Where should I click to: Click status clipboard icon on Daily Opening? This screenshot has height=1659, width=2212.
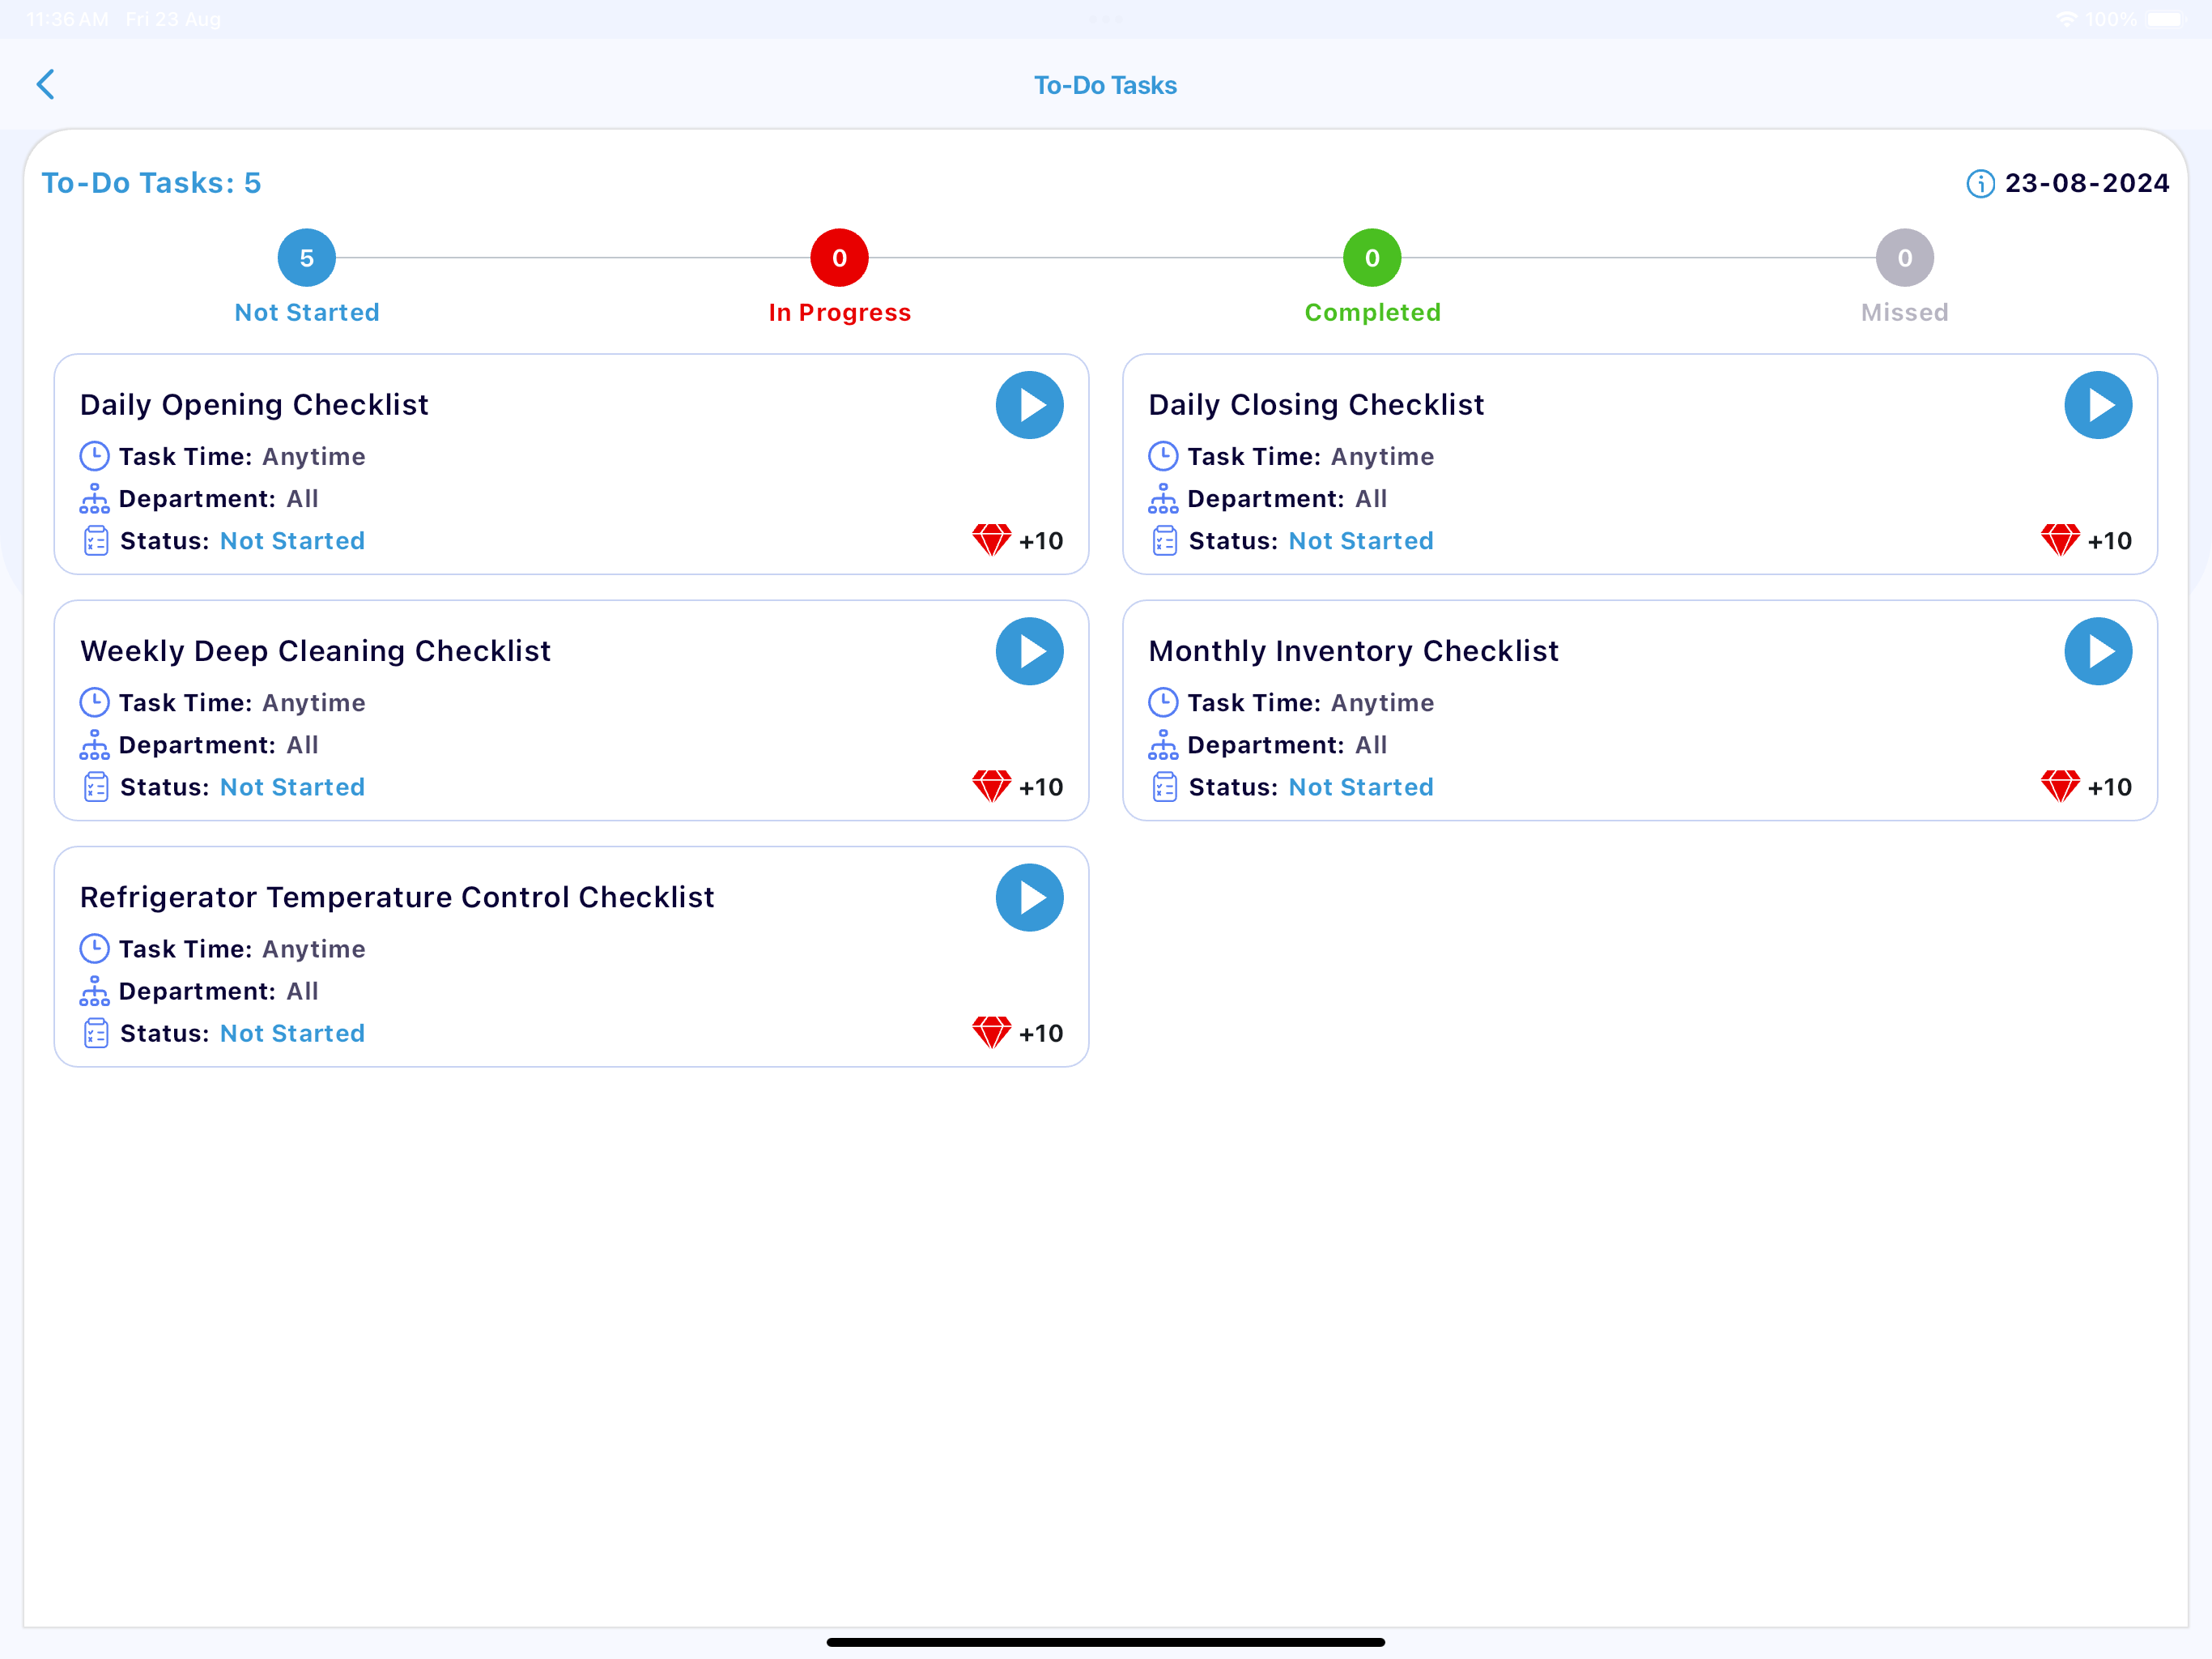point(95,540)
